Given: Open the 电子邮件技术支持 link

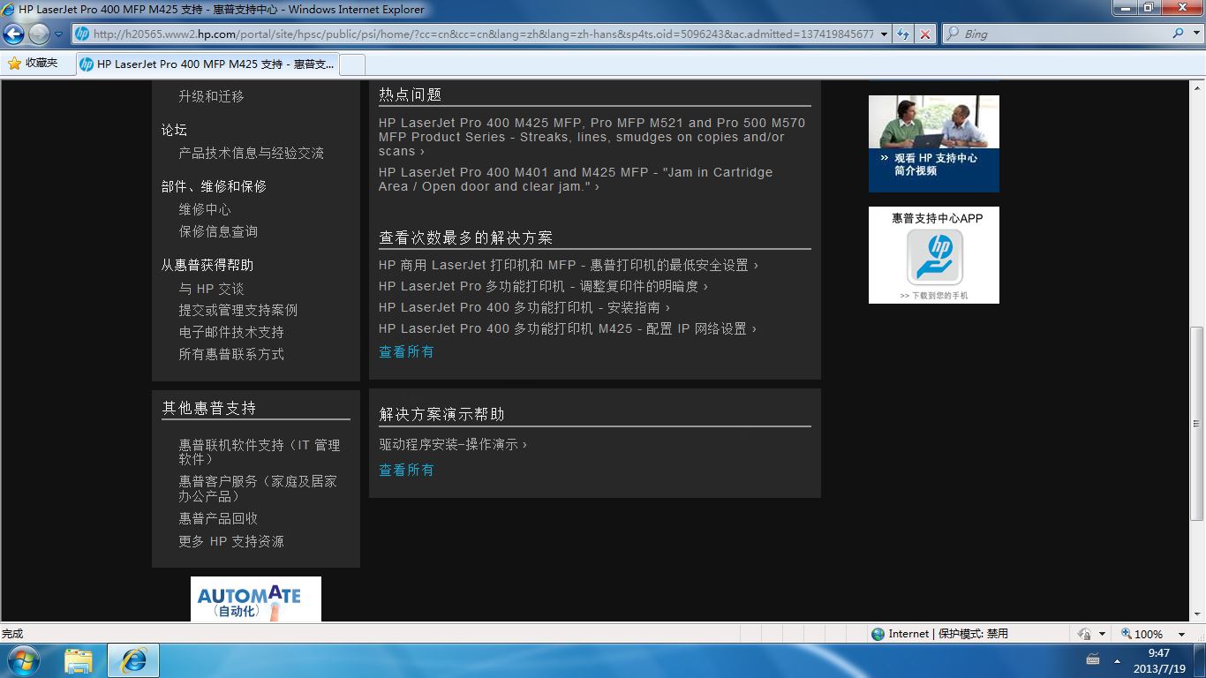Looking at the screenshot, I should [231, 332].
